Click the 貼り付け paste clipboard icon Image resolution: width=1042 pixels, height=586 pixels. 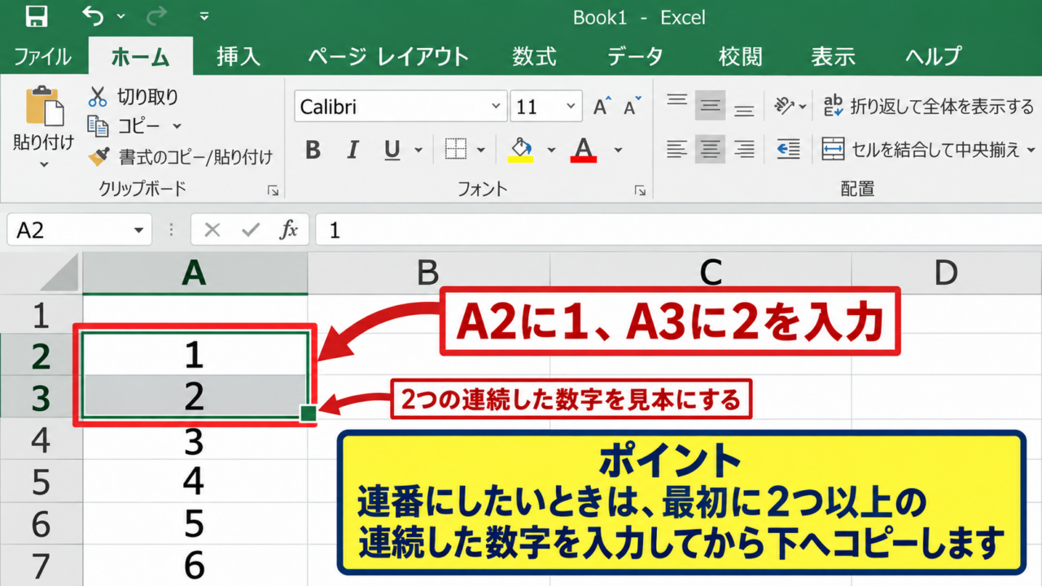click(44, 106)
